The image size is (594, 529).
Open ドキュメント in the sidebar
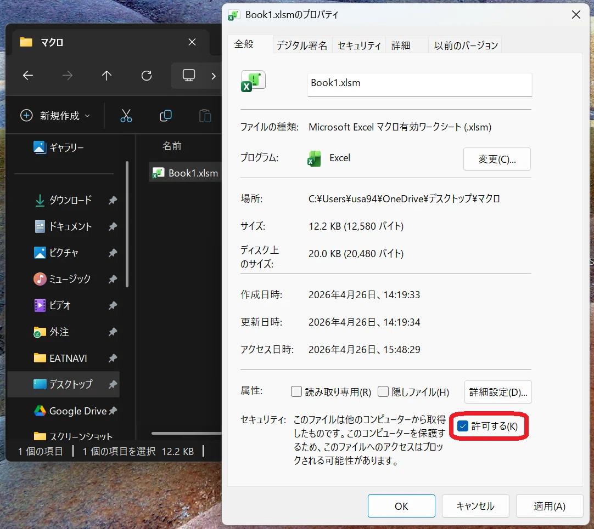pos(63,226)
